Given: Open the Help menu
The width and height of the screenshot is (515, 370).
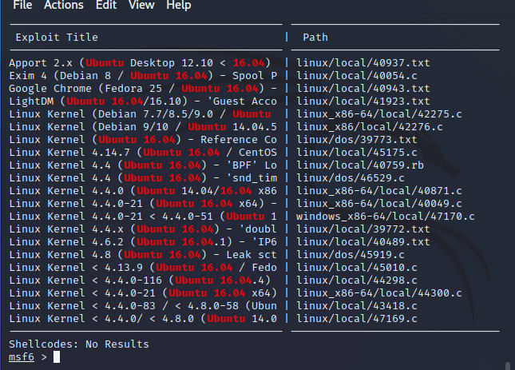Looking at the screenshot, I should [179, 5].
